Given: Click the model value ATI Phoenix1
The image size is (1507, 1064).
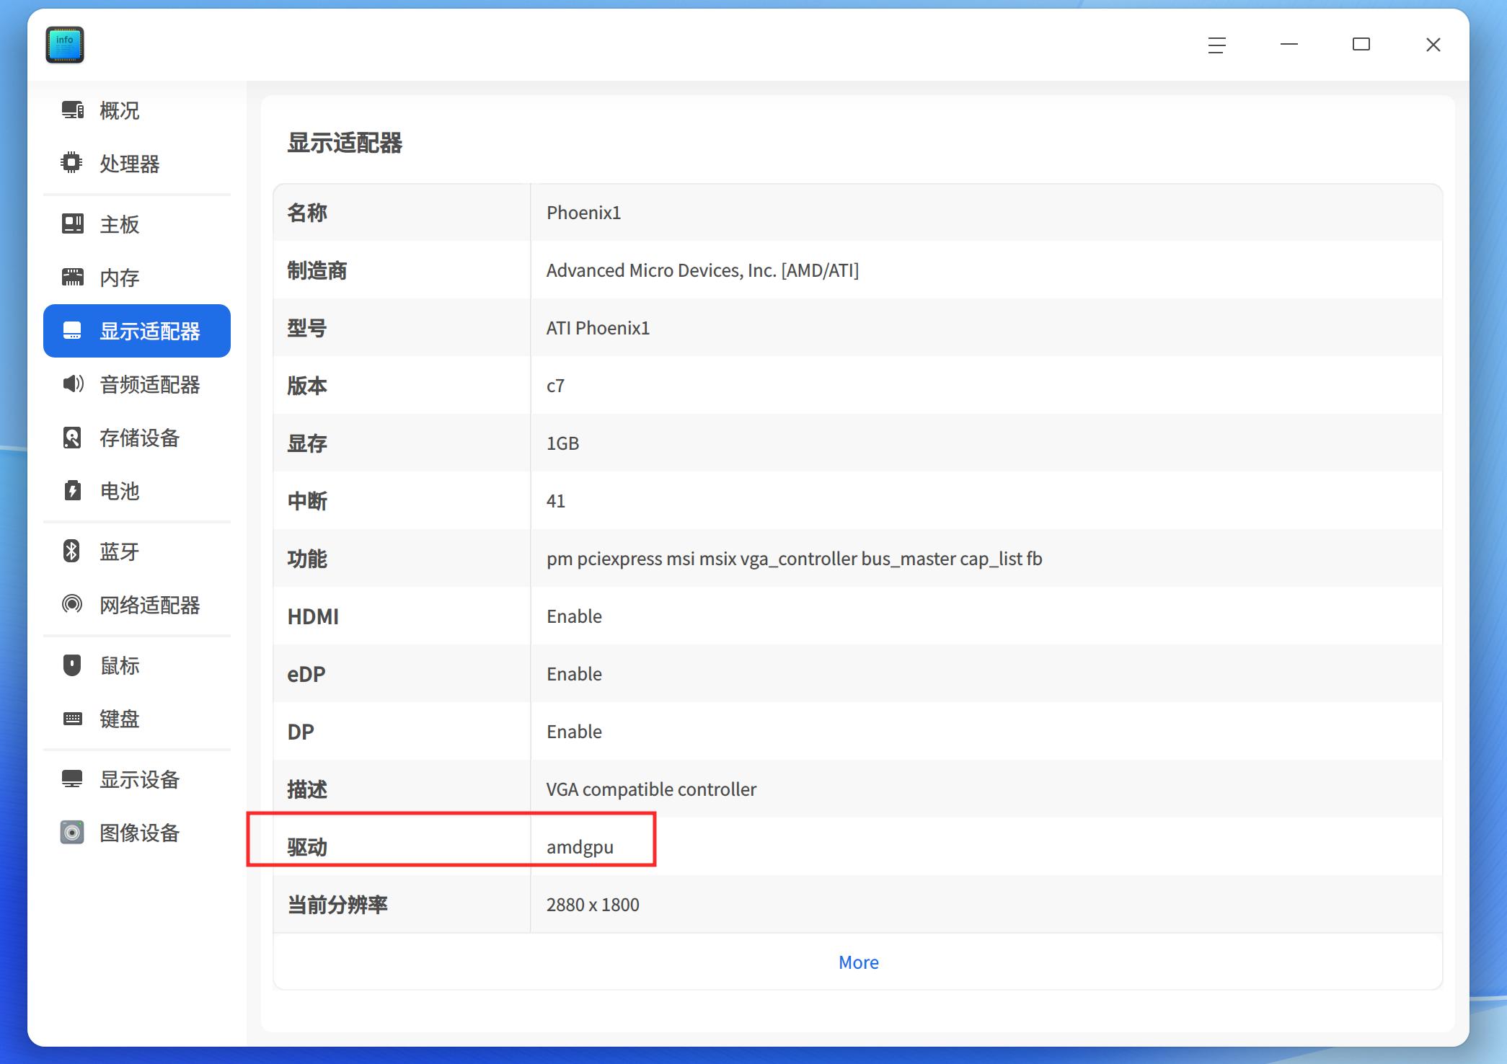Looking at the screenshot, I should (x=598, y=328).
